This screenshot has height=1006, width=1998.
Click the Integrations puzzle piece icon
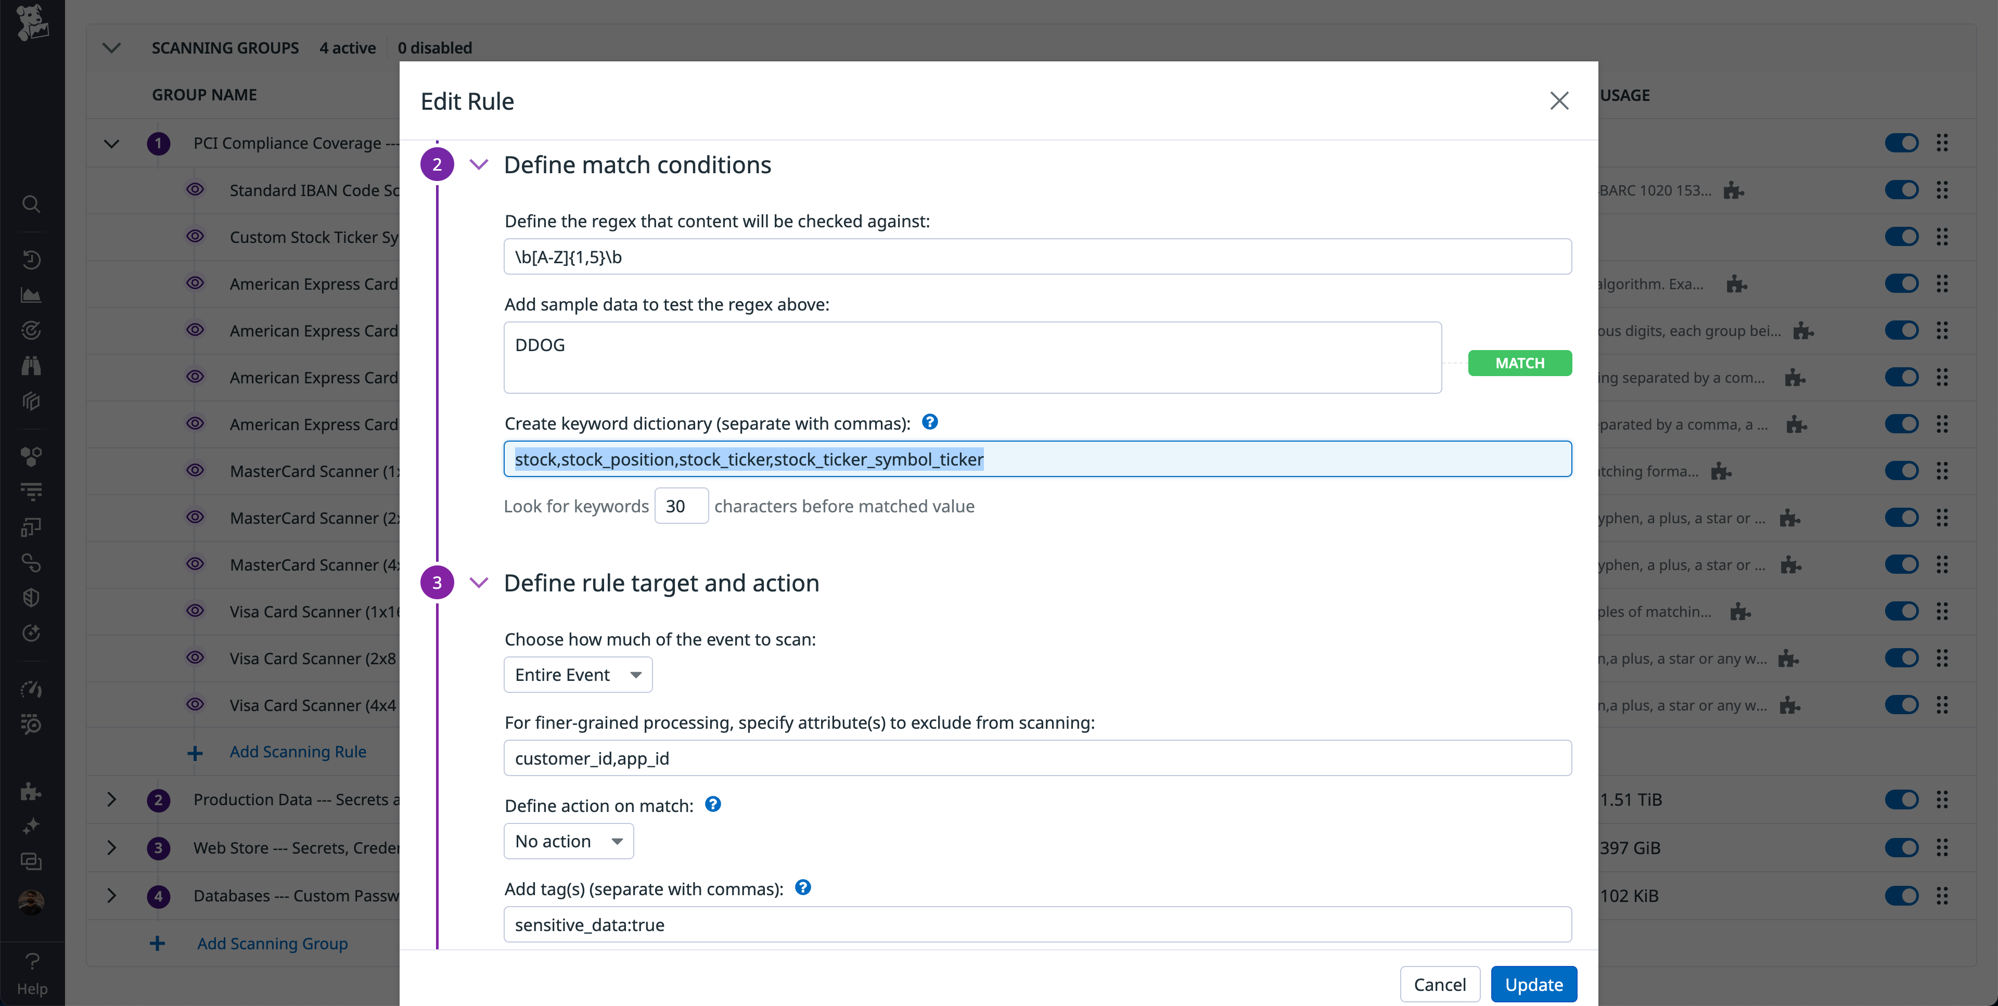31,790
